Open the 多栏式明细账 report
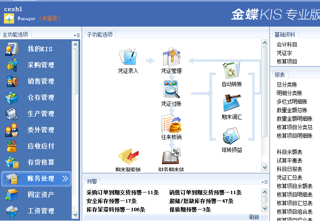The image size is (320, 221). [x=292, y=102]
